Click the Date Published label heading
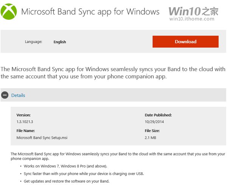227x186 pixels. coord(158,115)
